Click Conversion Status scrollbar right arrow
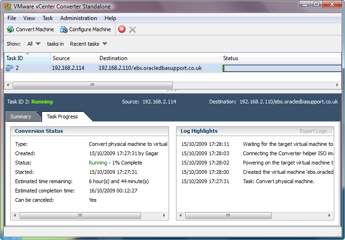The width and height of the screenshot is (345, 240). click(x=164, y=215)
